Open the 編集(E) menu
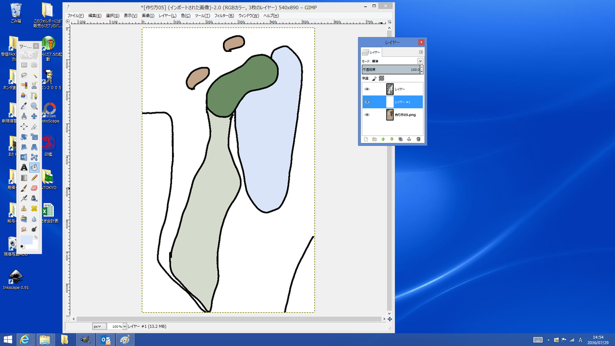This screenshot has width=615, height=346. [95, 16]
